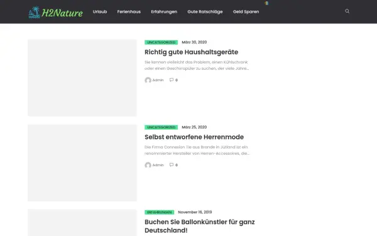Open the Gute Ratschläge menu item
Screen dimensions: 377x236
[x=205, y=11]
